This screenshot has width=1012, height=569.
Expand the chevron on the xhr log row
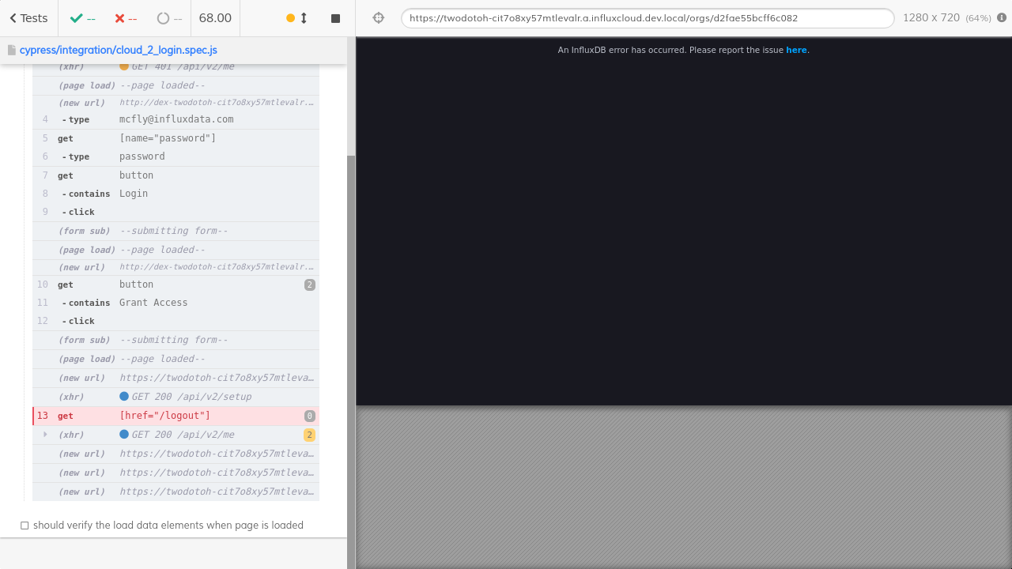45,435
